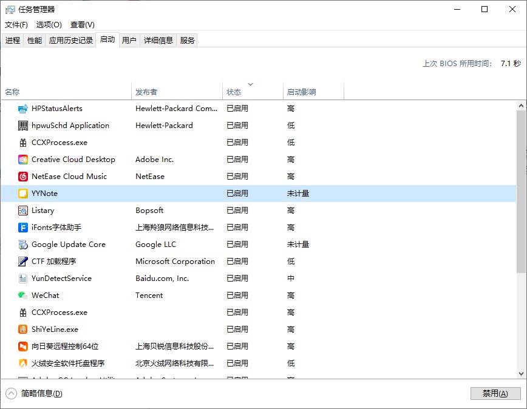Click the Listary app icon
Viewport: 527px width, 409px height.
23,211
